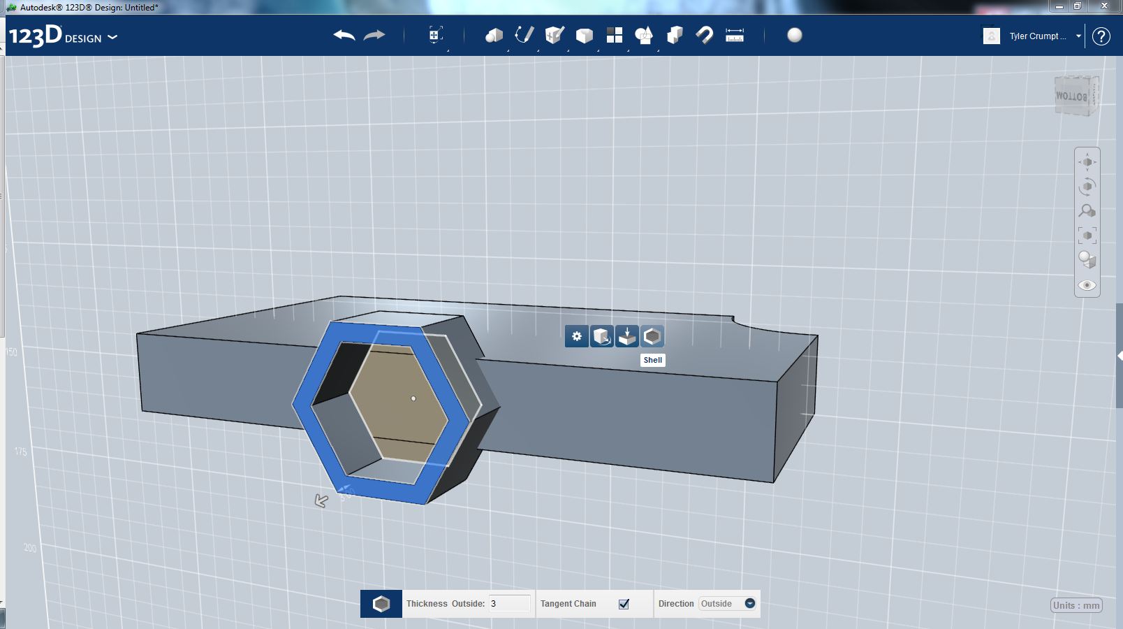Screen dimensions: 1123x629
Task: Select the Shell tool in context toolbar
Action: 652,336
